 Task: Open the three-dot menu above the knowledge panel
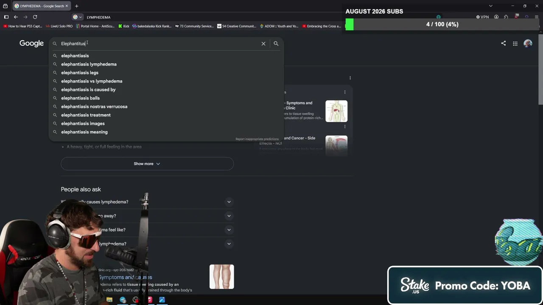coord(350,78)
